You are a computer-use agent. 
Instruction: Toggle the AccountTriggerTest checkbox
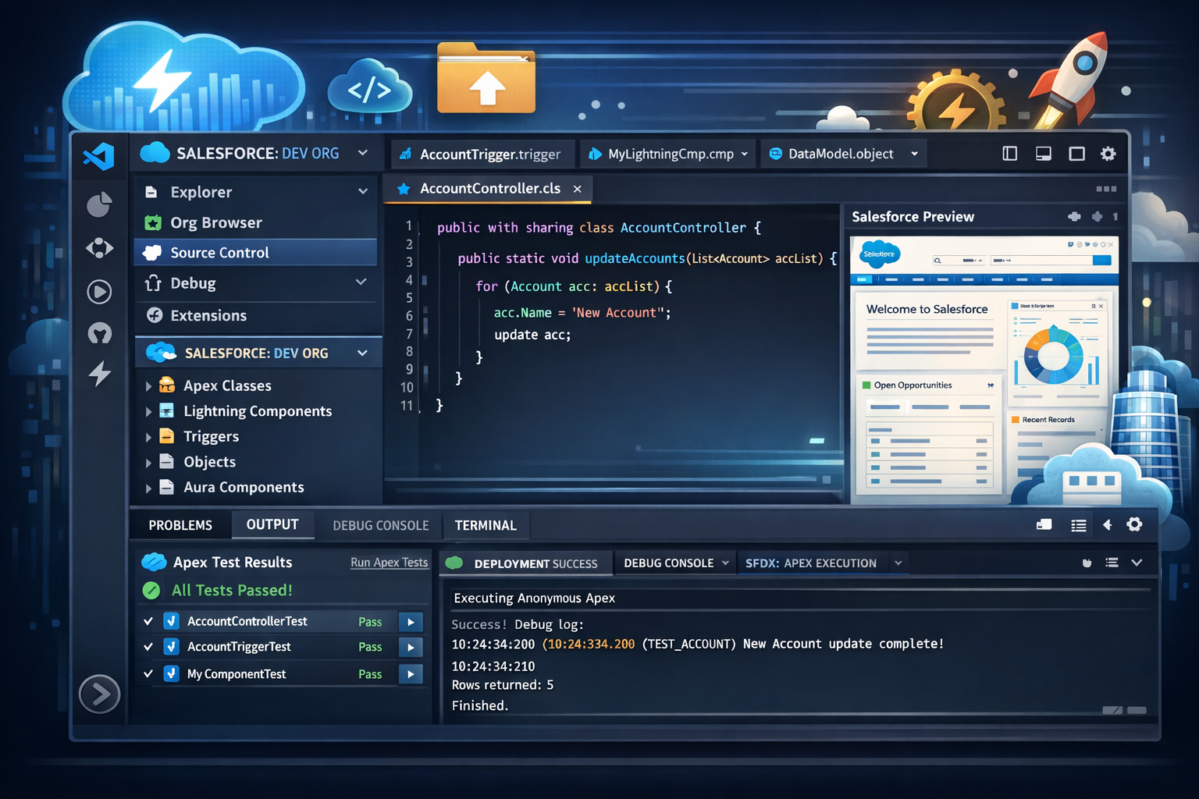pyautogui.click(x=148, y=647)
